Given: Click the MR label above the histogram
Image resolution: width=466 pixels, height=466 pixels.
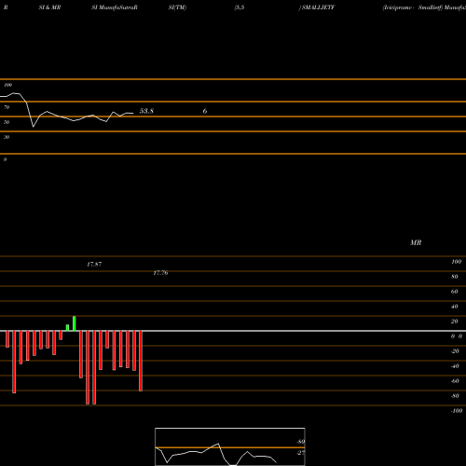Looking at the screenshot, I should pyautogui.click(x=416, y=242).
